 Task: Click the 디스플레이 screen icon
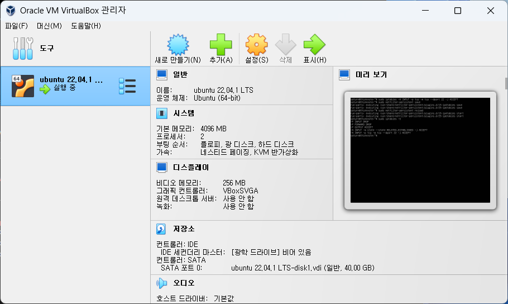tap(162, 168)
